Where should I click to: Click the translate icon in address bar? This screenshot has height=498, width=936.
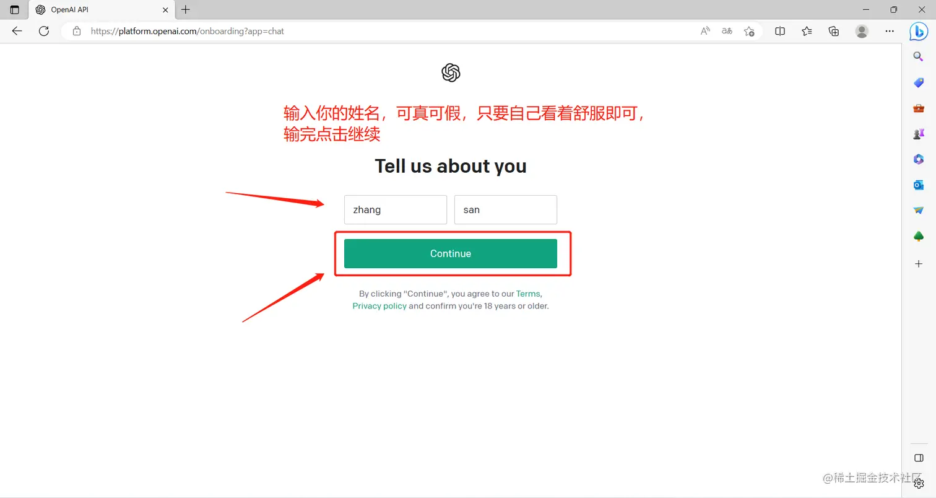tap(727, 31)
